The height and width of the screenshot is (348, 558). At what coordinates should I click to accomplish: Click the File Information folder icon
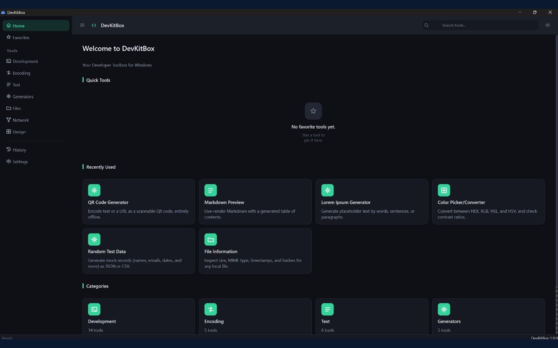210,239
